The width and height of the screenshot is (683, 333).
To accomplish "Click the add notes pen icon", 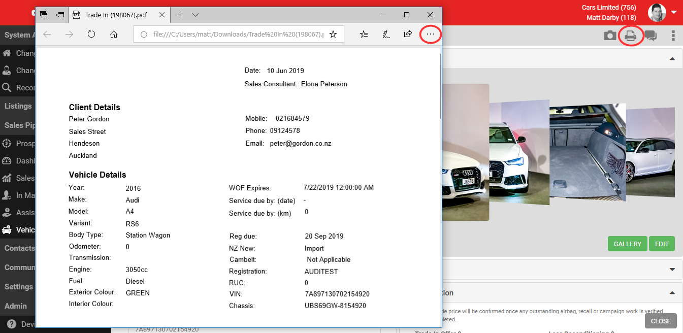I will [x=386, y=35].
